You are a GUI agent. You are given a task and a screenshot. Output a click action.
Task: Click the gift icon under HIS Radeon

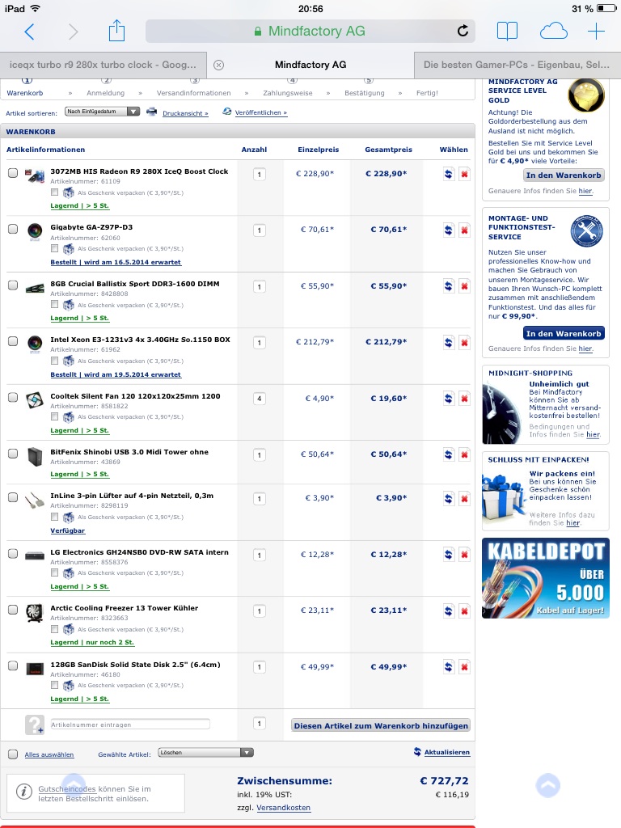click(x=69, y=192)
